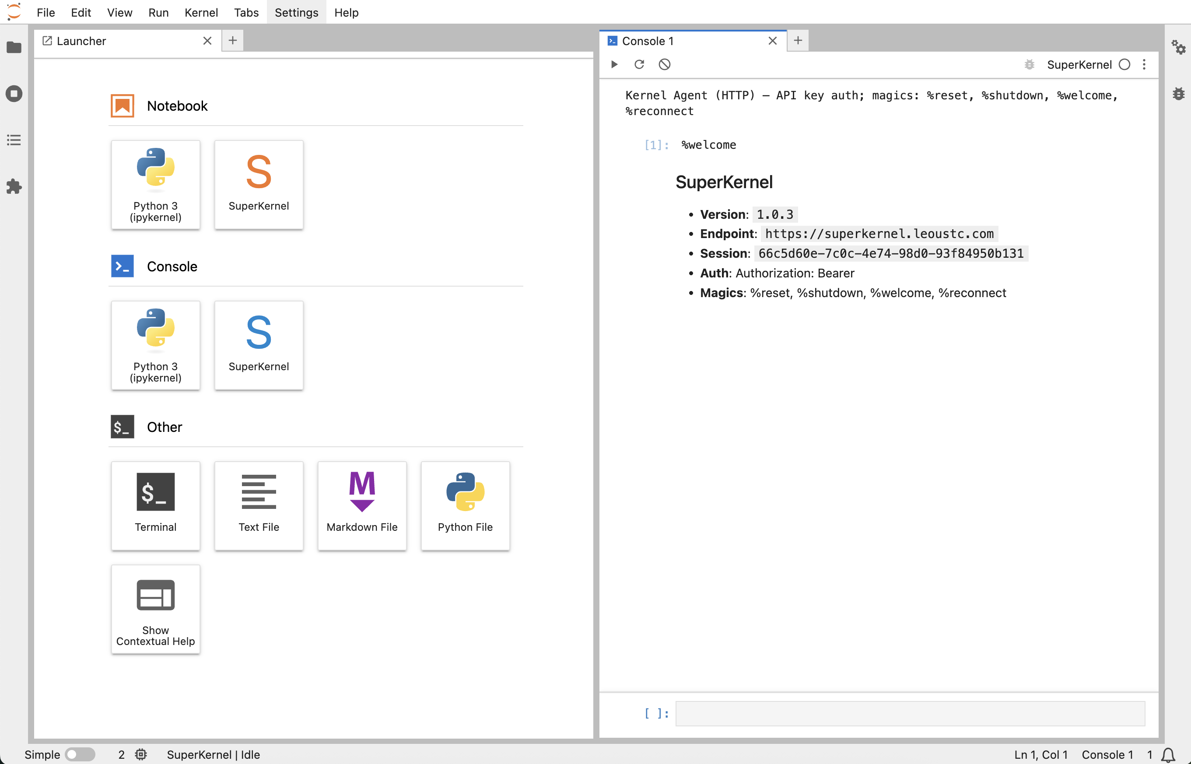Click SuperKernel kernel name selector
This screenshot has height=764, width=1191.
[1079, 64]
